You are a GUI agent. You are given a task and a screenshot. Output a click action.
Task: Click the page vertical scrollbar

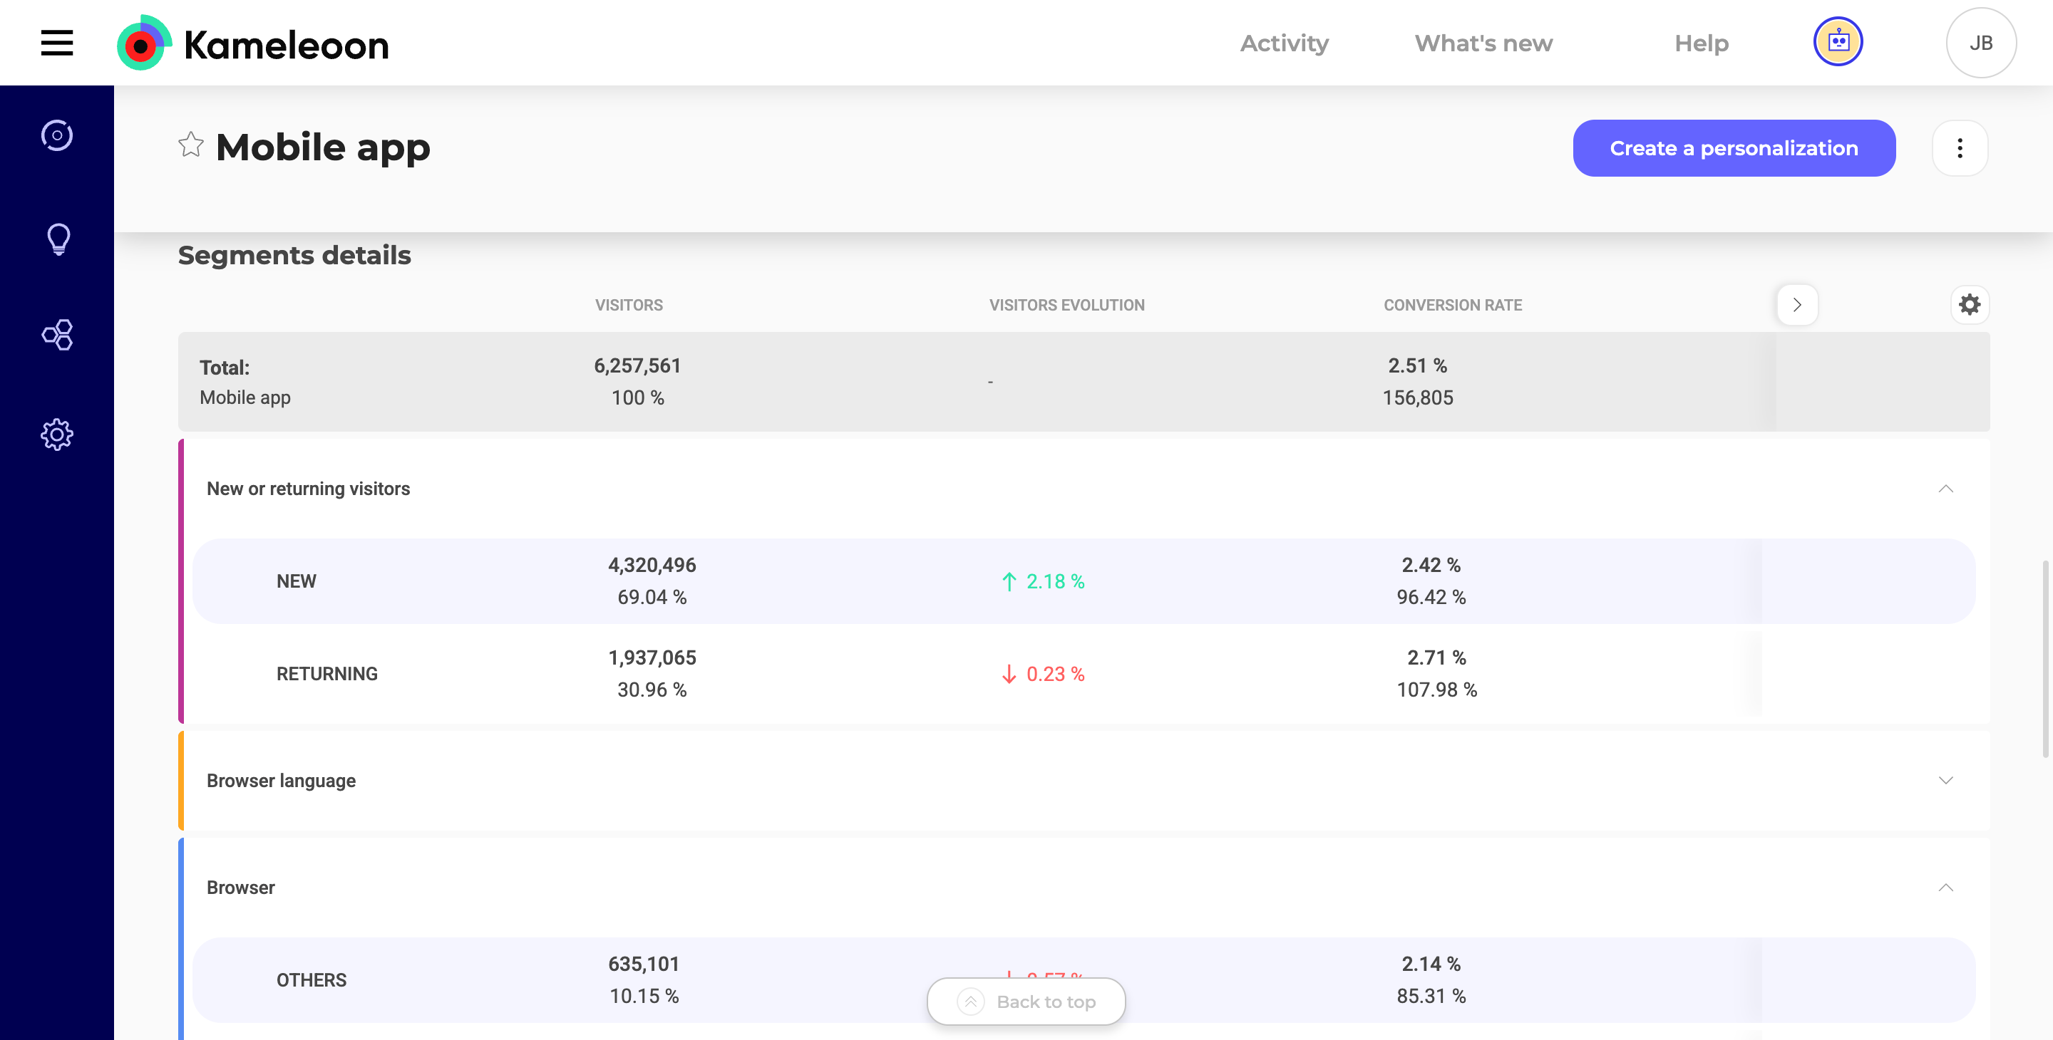click(x=2045, y=660)
